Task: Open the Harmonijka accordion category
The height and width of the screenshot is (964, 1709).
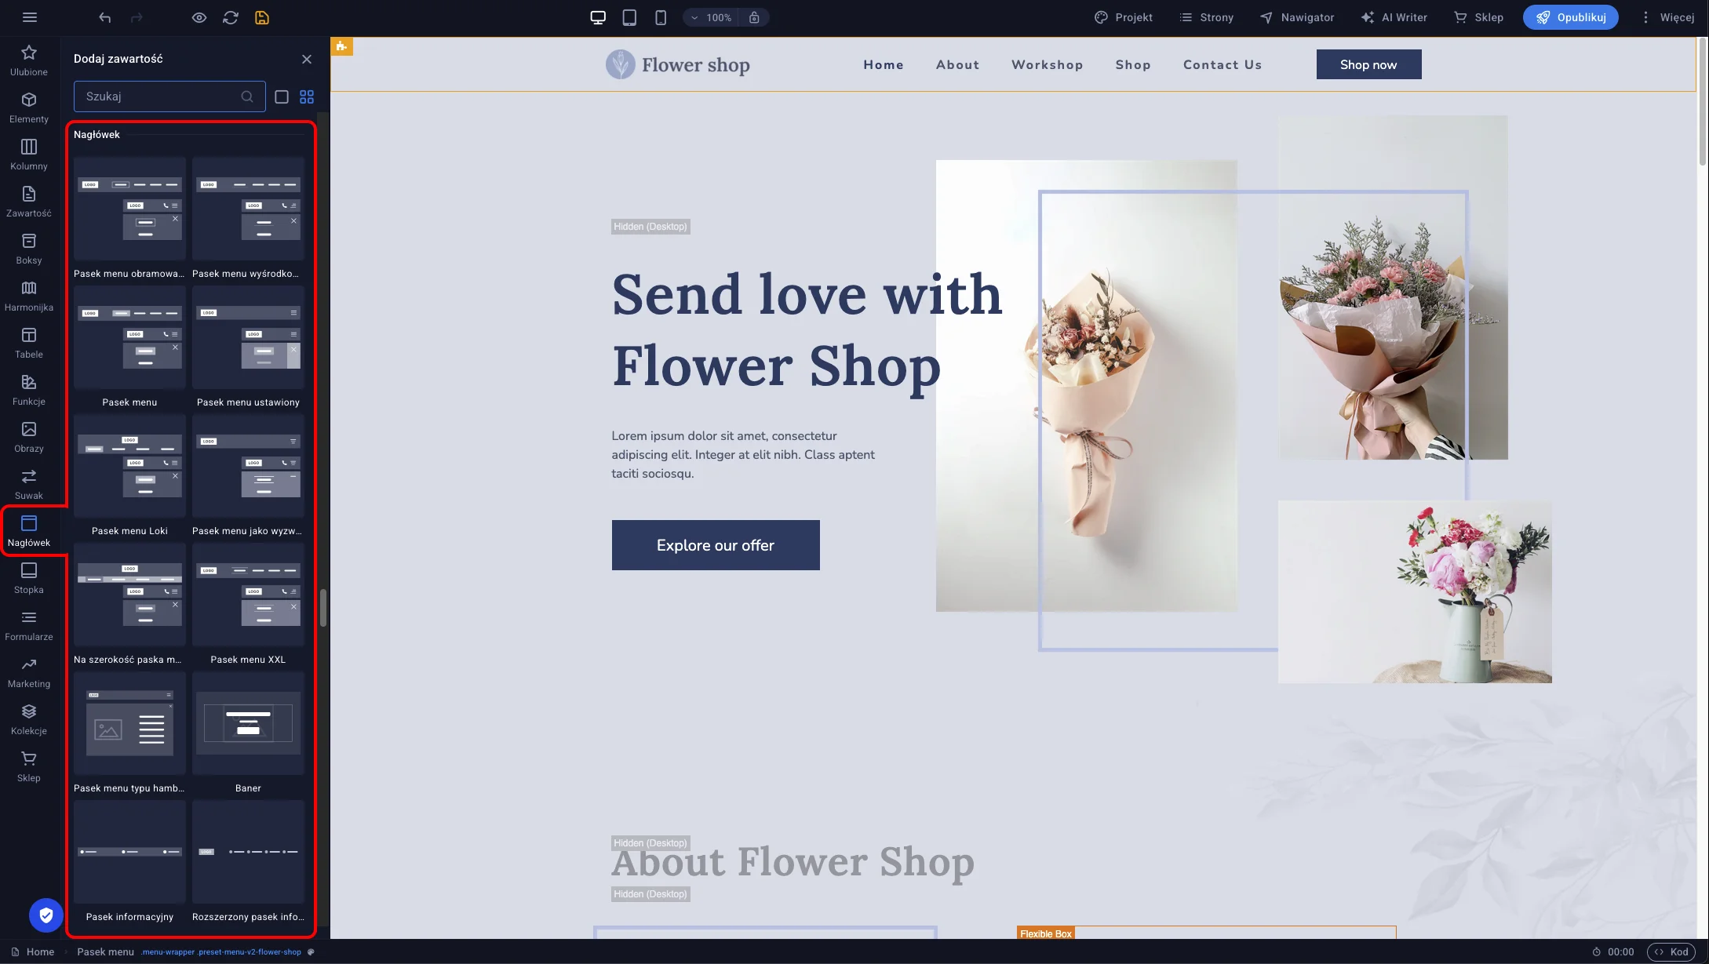Action: point(29,296)
